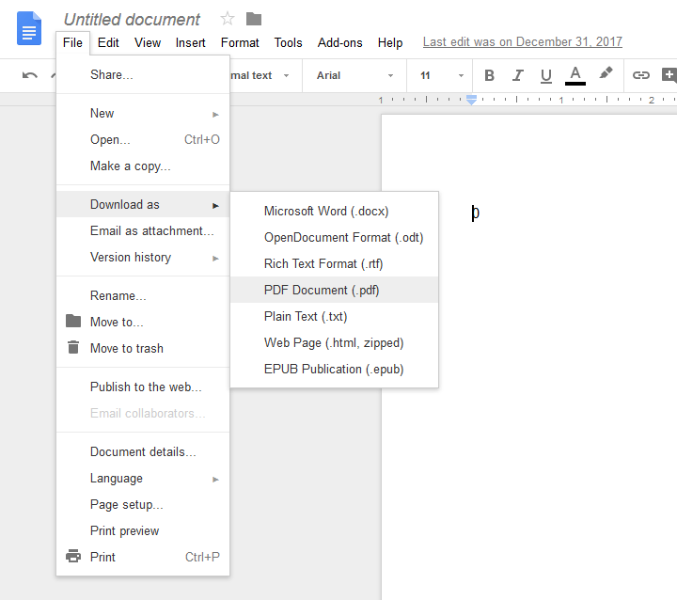The height and width of the screenshot is (600, 677).
Task: Select Page setup…
Action: 143,504
